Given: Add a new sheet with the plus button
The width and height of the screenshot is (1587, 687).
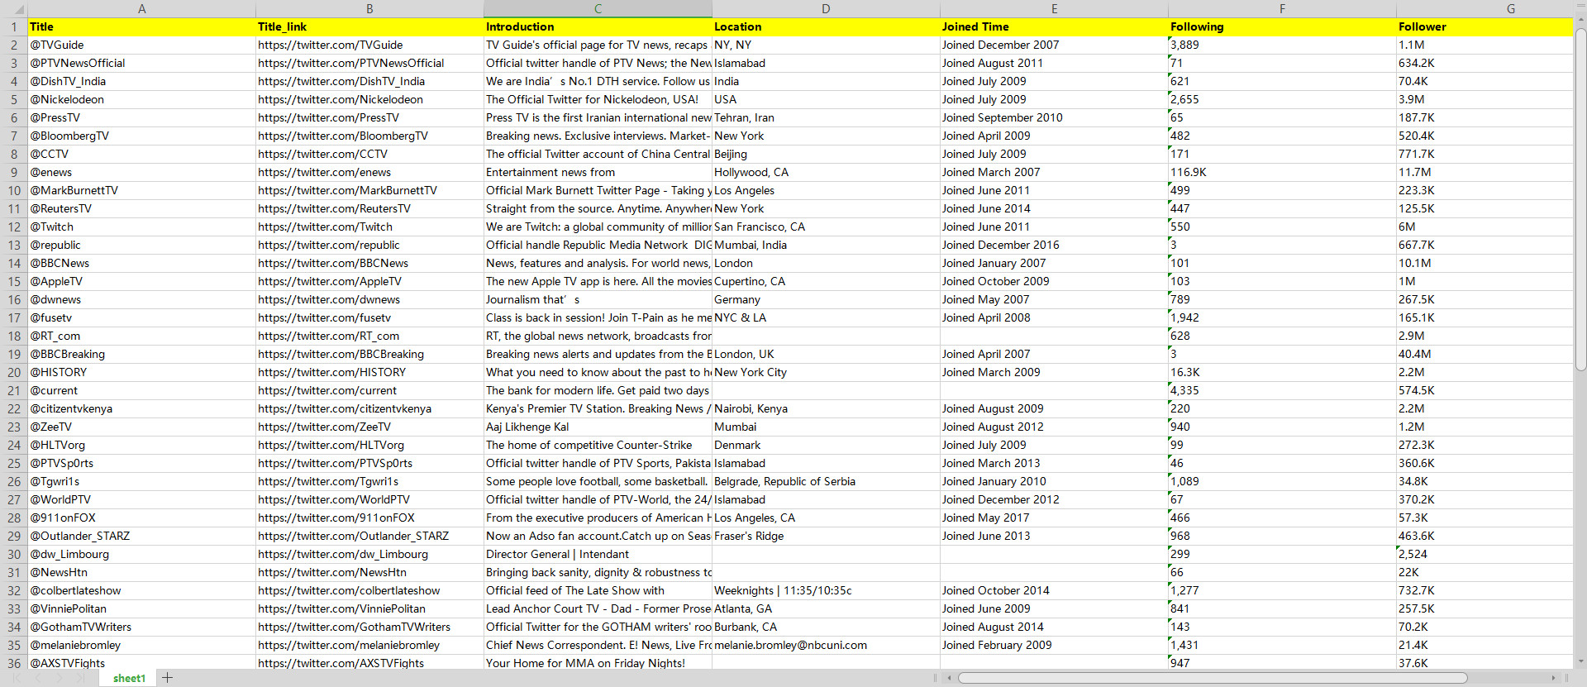Looking at the screenshot, I should click(168, 678).
